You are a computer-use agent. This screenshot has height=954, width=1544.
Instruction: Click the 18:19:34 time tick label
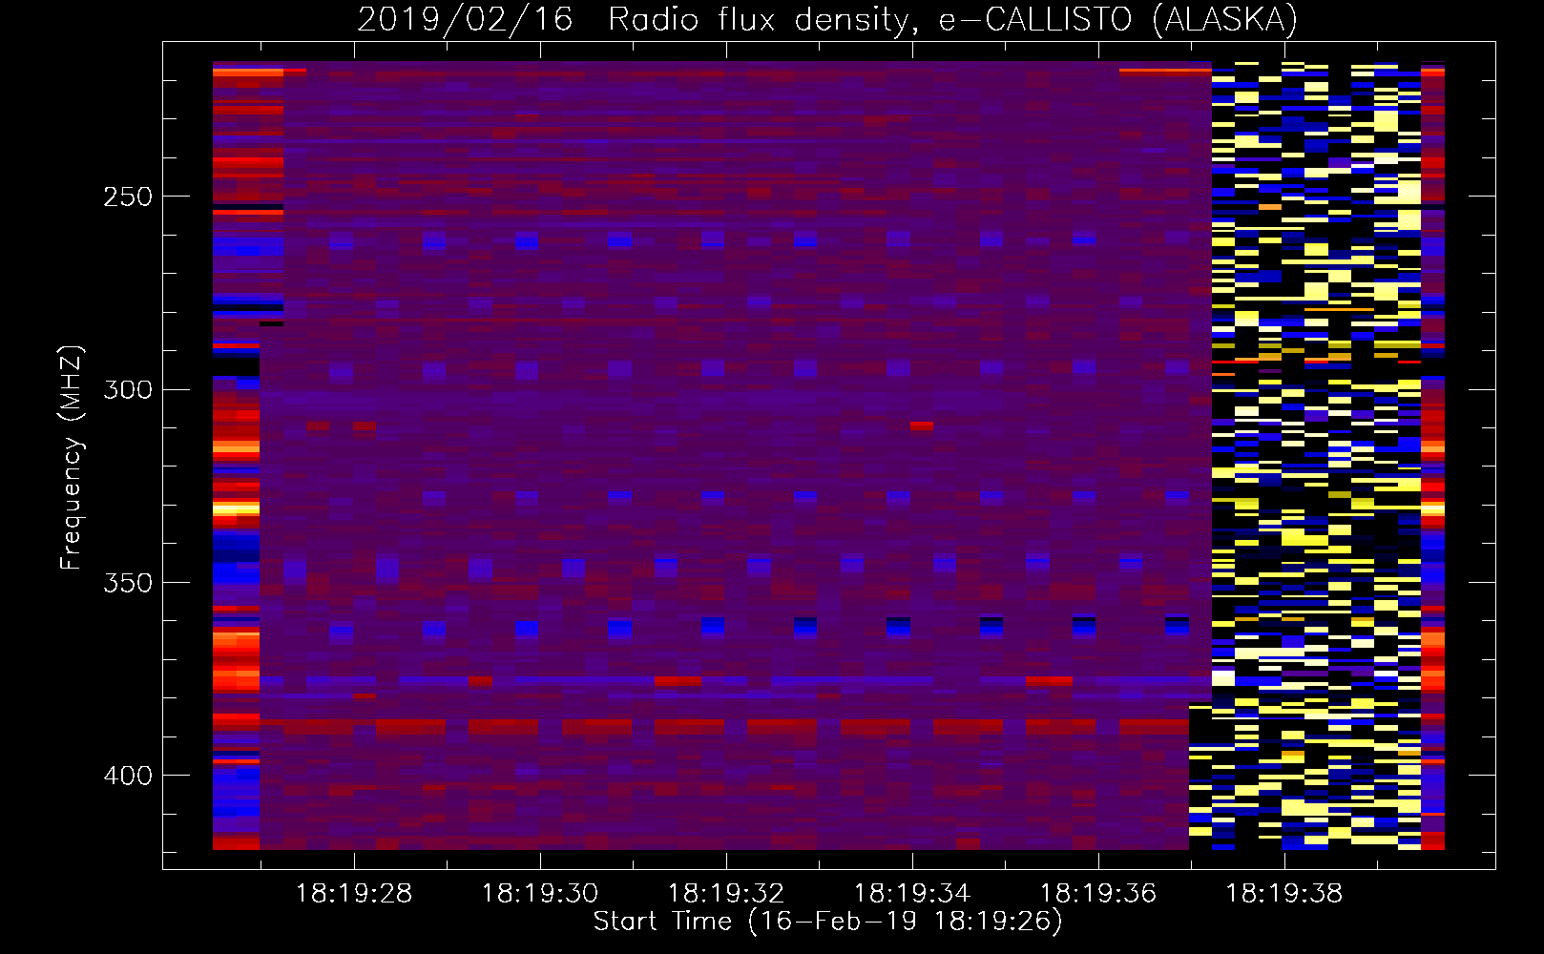(x=912, y=893)
